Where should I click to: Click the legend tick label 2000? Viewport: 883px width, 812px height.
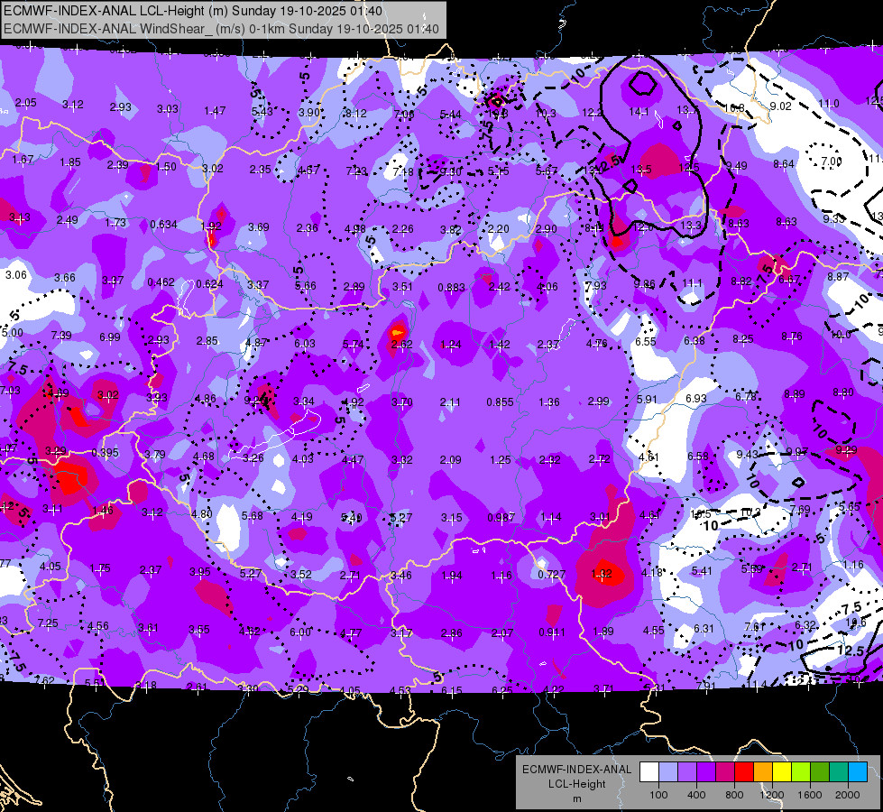click(x=848, y=795)
